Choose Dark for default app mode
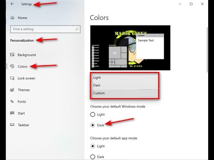 click(x=93, y=157)
